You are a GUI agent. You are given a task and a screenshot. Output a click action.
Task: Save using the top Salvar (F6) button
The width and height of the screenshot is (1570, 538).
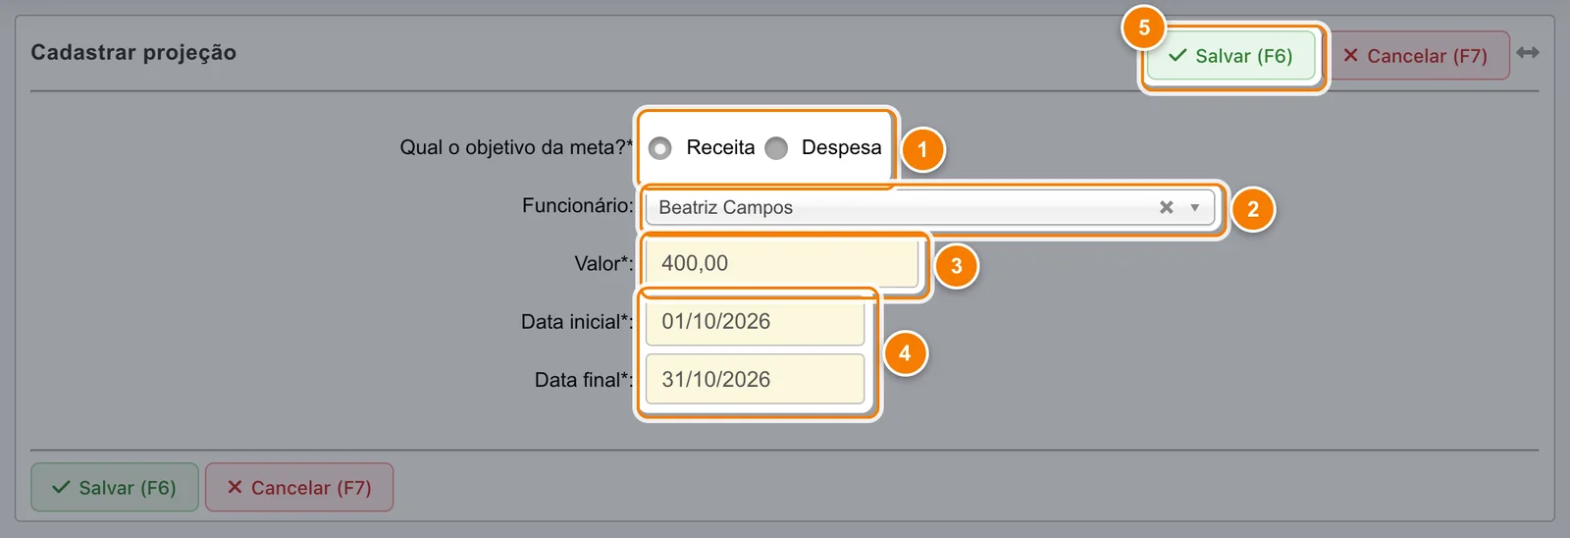[x=1230, y=56]
